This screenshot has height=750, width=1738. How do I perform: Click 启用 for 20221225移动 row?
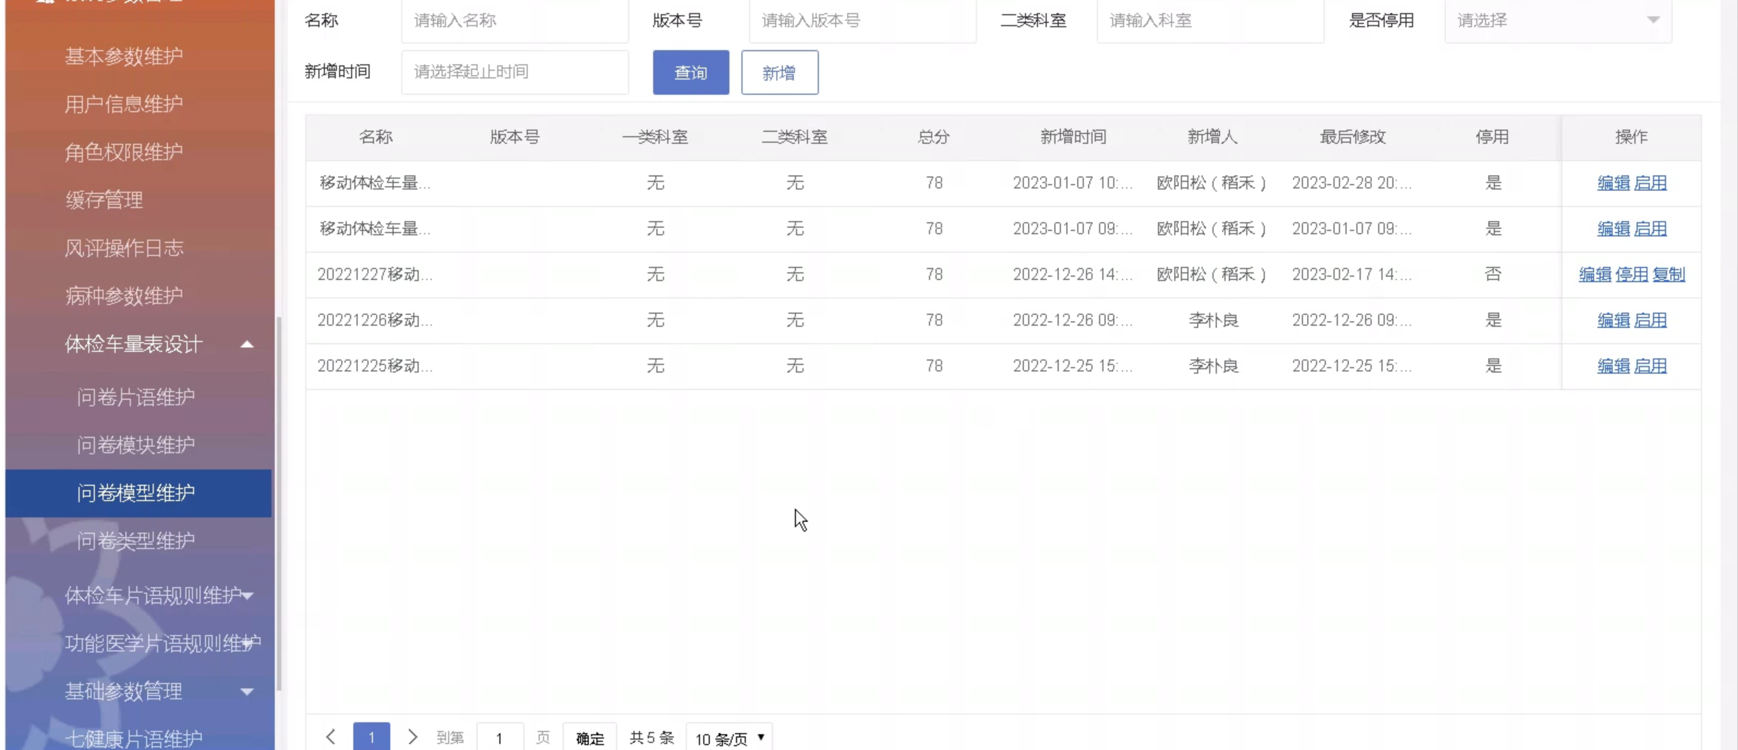(x=1650, y=366)
